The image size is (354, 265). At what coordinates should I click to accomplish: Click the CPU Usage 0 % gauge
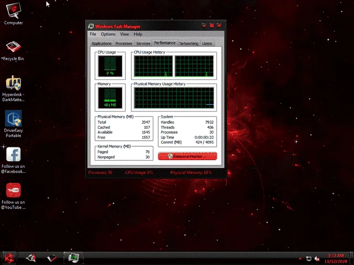pyautogui.click(x=110, y=66)
